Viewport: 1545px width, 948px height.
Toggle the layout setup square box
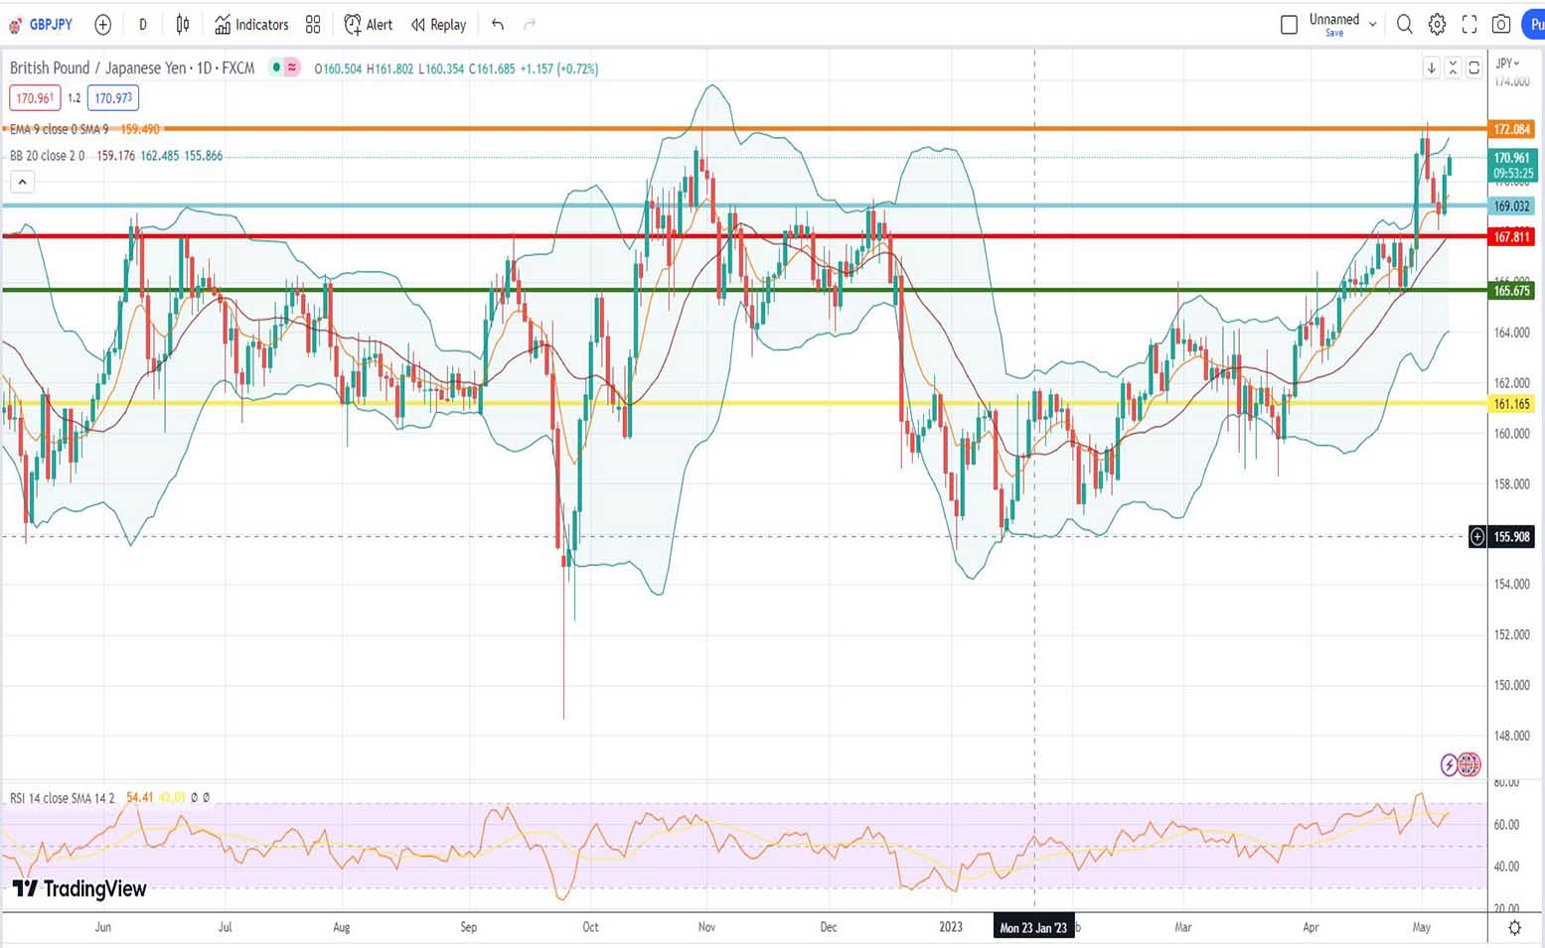point(1289,25)
